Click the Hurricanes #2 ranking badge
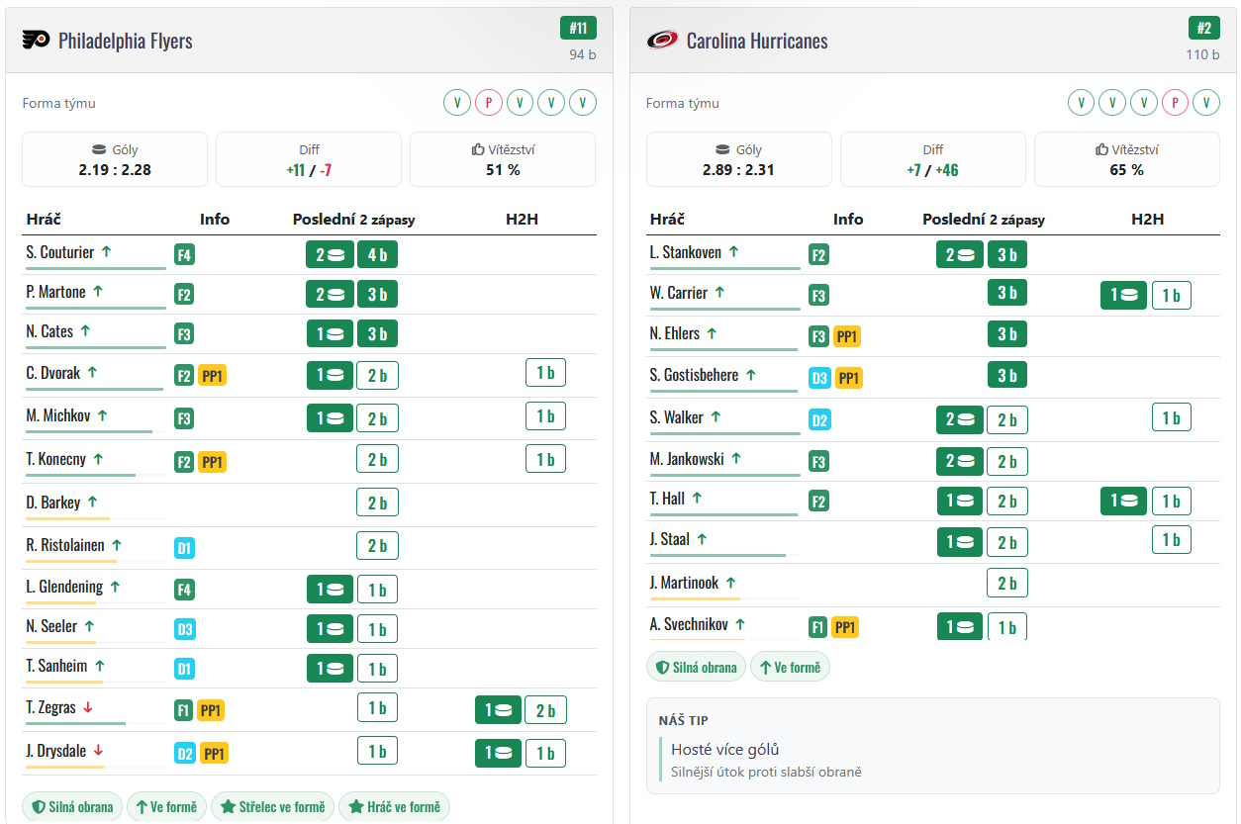The image size is (1241, 824). (1204, 29)
